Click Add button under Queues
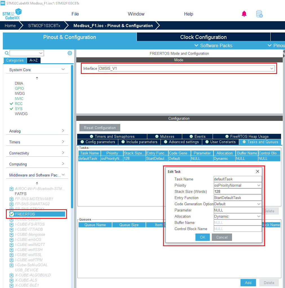Image resolution: width=285 pixels, height=288 pixels. 248,283
